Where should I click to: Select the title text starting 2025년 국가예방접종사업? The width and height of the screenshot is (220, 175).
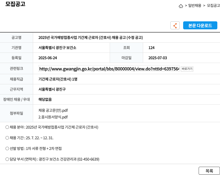91,38
